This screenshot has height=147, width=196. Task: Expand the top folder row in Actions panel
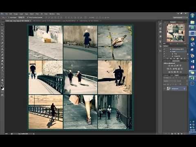[x=171, y=49]
